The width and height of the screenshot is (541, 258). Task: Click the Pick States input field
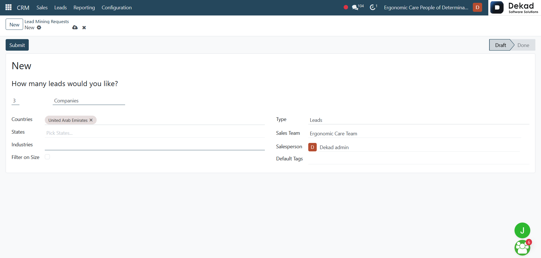[155, 133]
